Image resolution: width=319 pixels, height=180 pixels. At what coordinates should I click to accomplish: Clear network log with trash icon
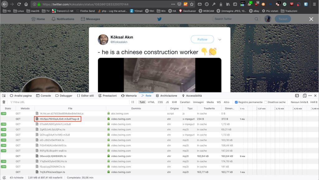click(x=4, y=102)
